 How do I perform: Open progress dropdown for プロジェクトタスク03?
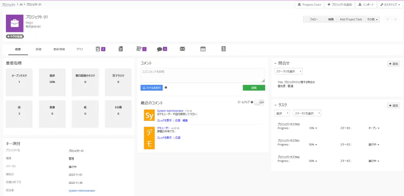313,128
